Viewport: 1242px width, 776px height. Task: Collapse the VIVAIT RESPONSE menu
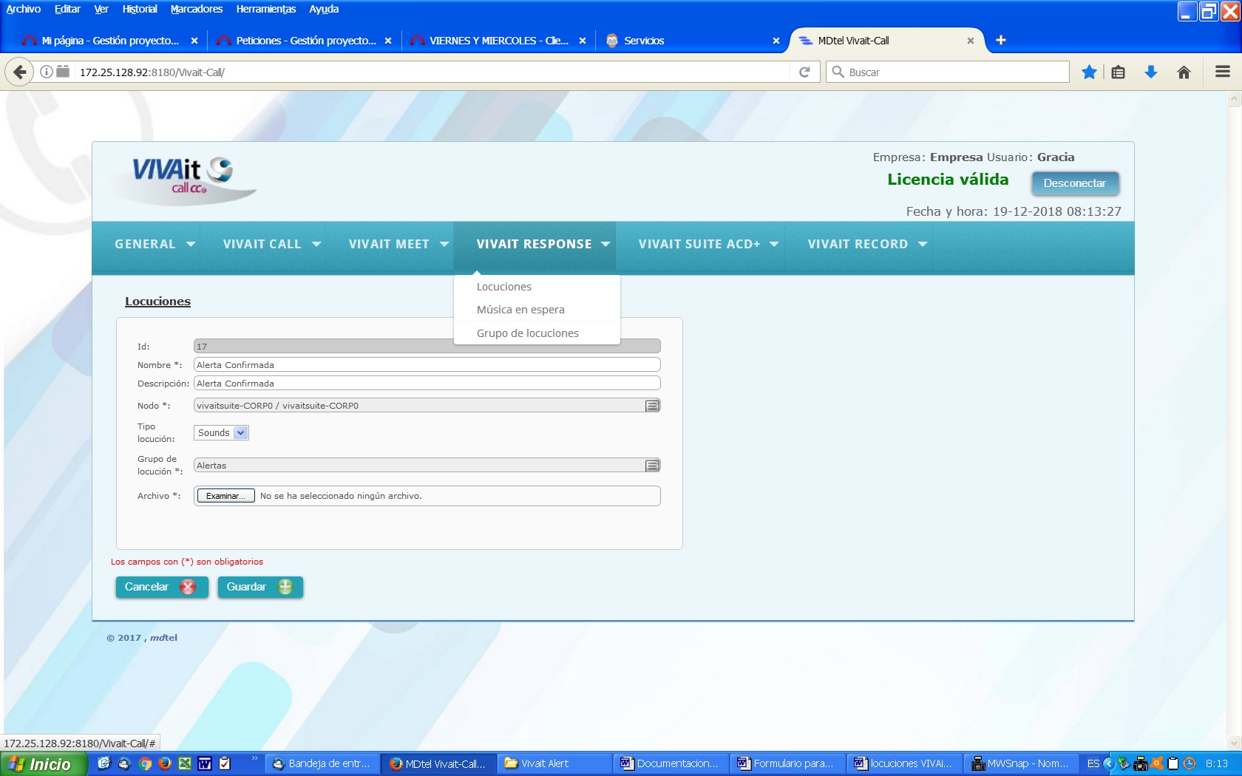coord(543,244)
